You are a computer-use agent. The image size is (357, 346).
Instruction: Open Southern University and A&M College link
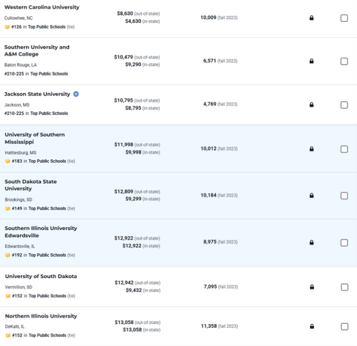point(37,50)
